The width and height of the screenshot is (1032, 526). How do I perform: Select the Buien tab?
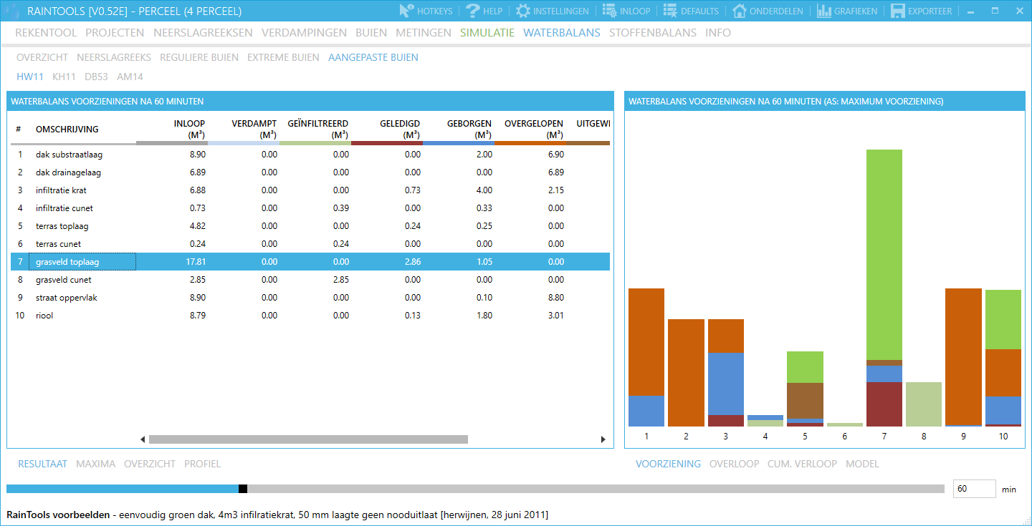371,32
